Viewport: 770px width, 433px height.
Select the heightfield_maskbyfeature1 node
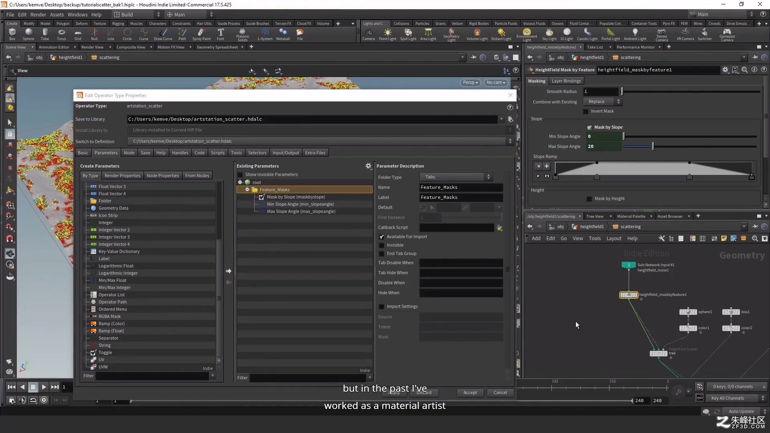pyautogui.click(x=628, y=295)
